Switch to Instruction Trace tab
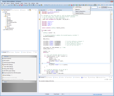The height and width of the screenshot is (96, 114). click(x=101, y=77)
